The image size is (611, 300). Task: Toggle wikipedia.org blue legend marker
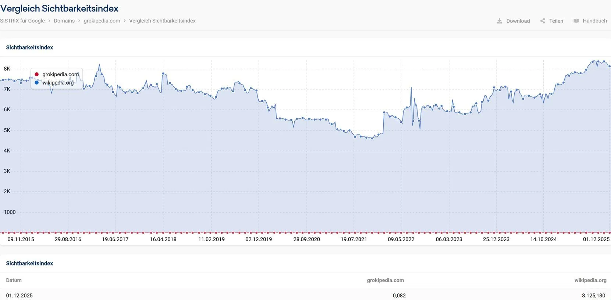(x=36, y=83)
